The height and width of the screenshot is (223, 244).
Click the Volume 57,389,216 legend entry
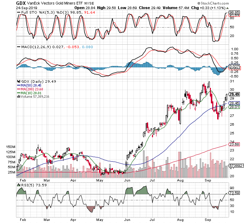35,96
